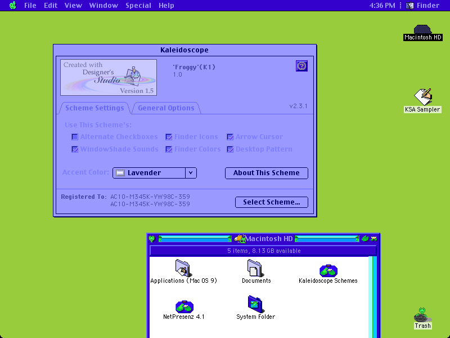Click the lily pad zoom box on Macintosh HD window
Image resolution: width=450 pixels, height=338 pixels.
[364, 238]
